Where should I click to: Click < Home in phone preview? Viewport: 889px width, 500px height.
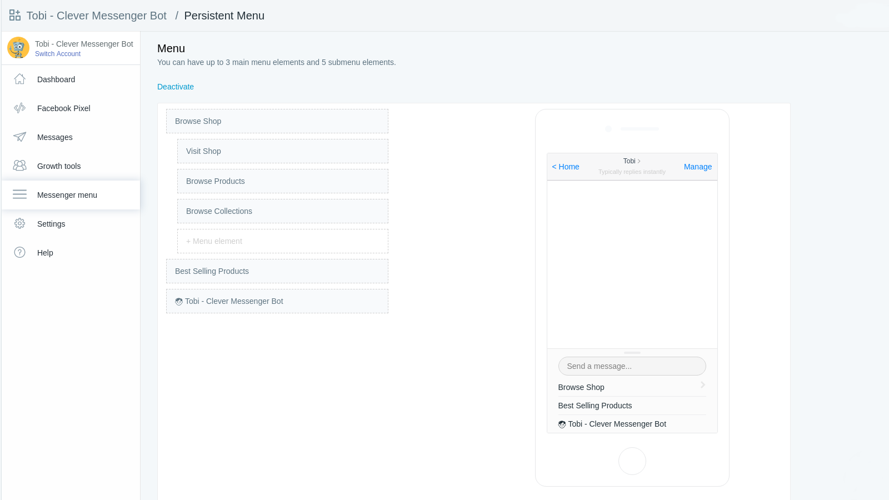click(x=566, y=167)
